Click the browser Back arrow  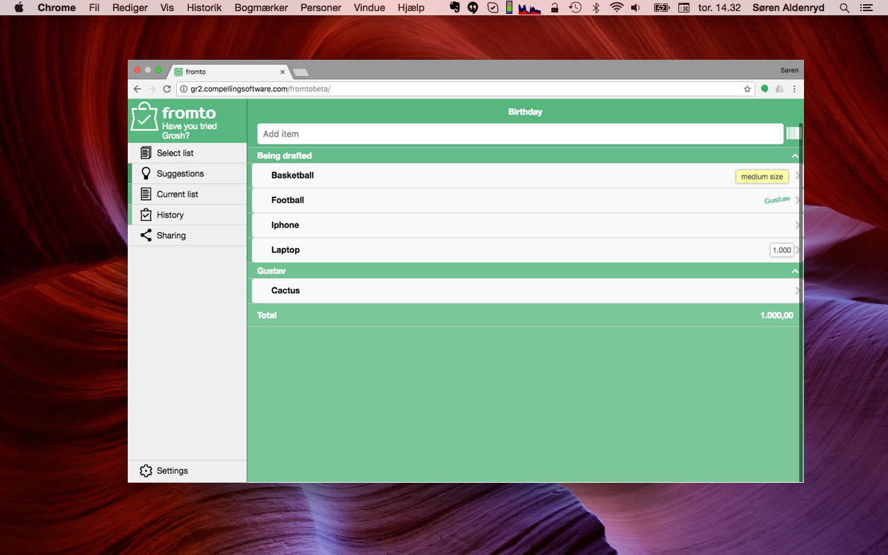137,89
